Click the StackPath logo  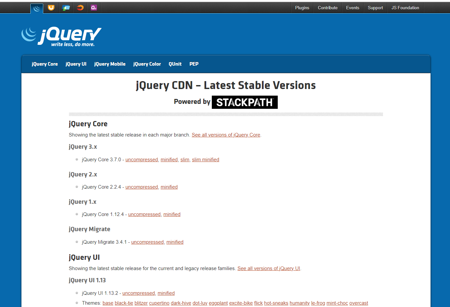pyautogui.click(x=244, y=102)
